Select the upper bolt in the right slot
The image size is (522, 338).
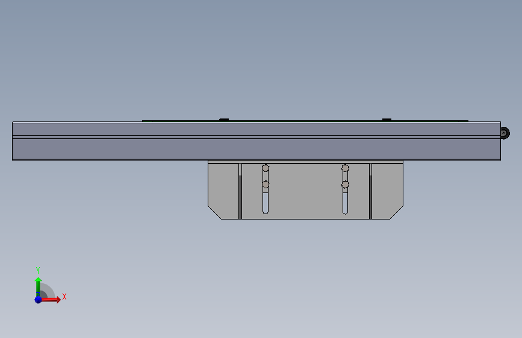pos(345,168)
